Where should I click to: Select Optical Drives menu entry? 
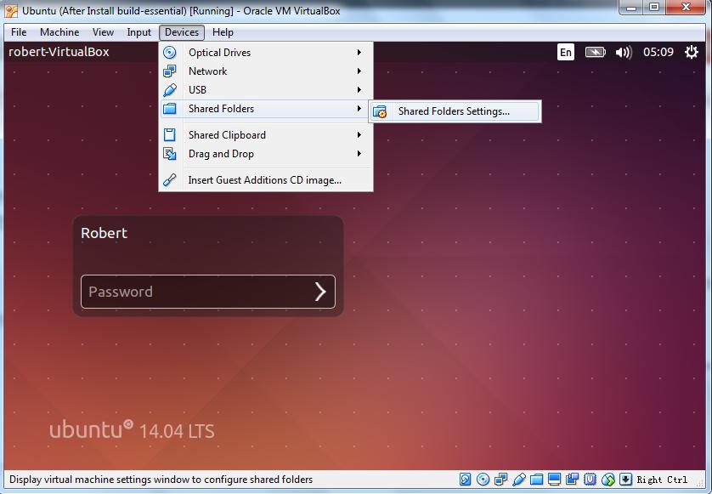click(266, 52)
